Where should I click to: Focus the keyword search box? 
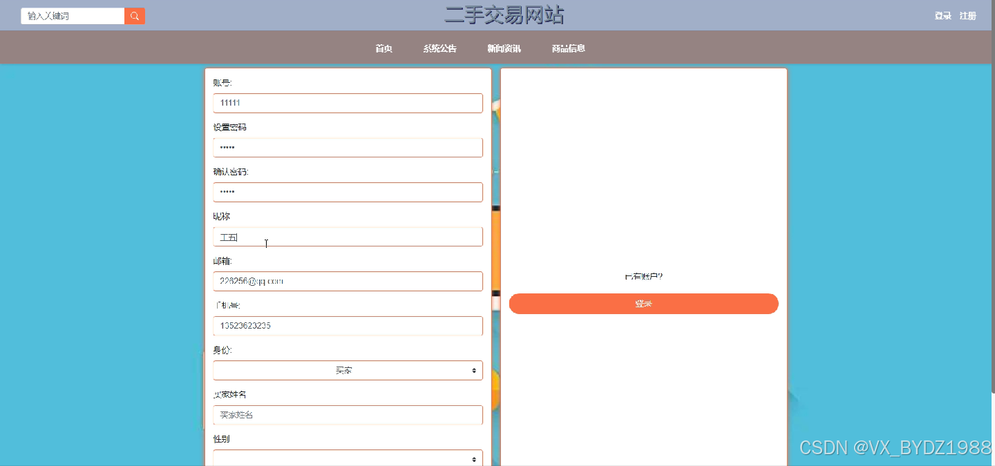click(x=73, y=16)
